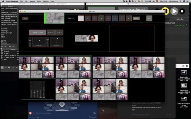Add a new scene with plus icon

pos(2,47)
